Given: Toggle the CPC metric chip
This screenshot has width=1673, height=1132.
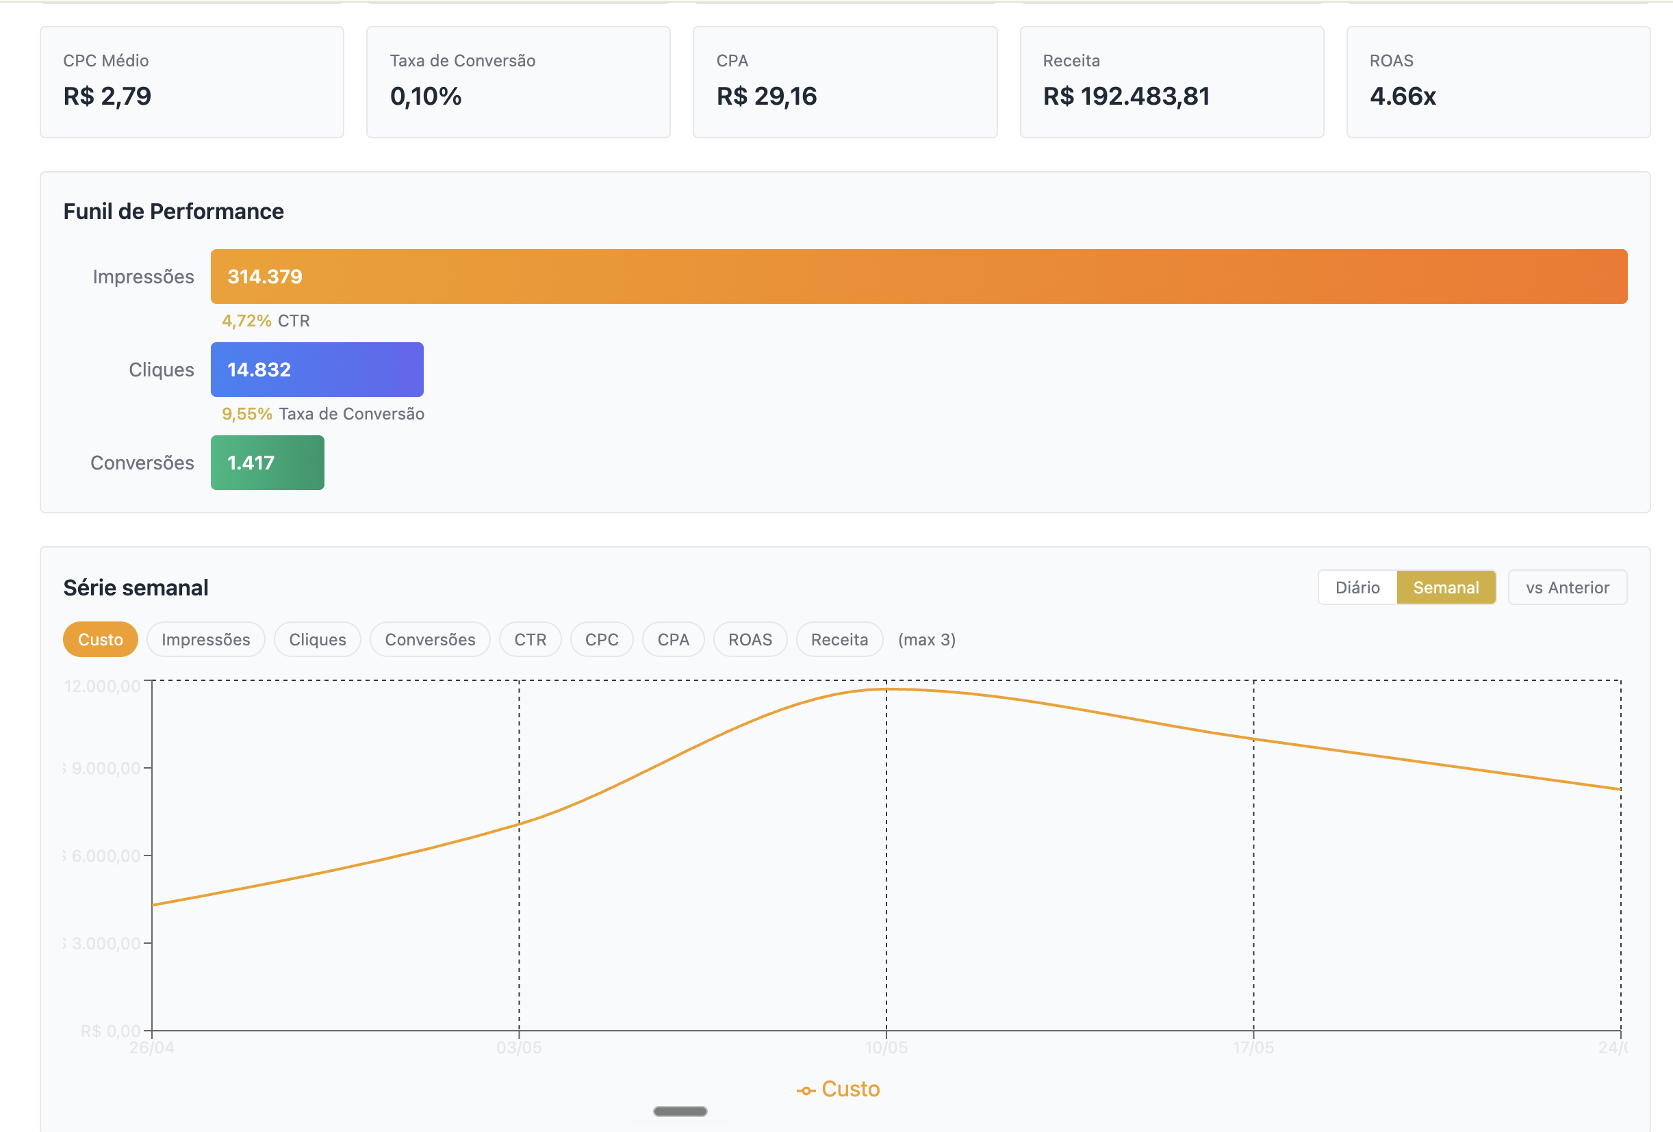Looking at the screenshot, I should click(601, 639).
